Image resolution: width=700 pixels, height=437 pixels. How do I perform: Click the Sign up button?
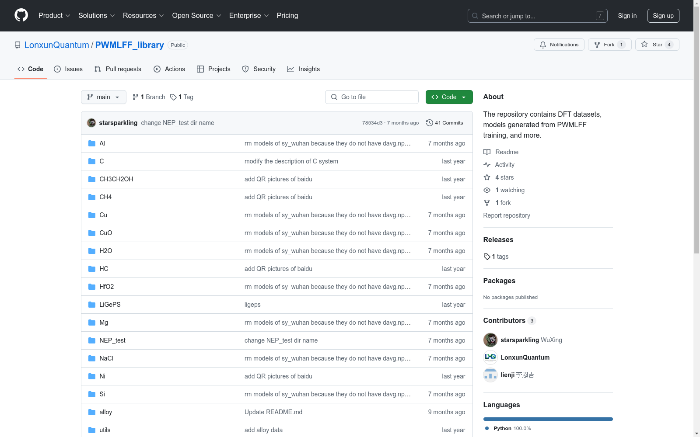(663, 16)
